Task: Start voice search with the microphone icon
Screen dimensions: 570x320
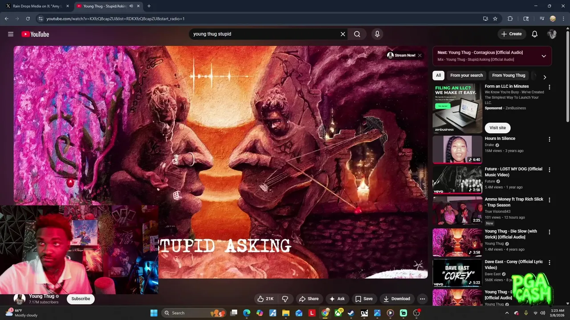Action: [x=377, y=34]
